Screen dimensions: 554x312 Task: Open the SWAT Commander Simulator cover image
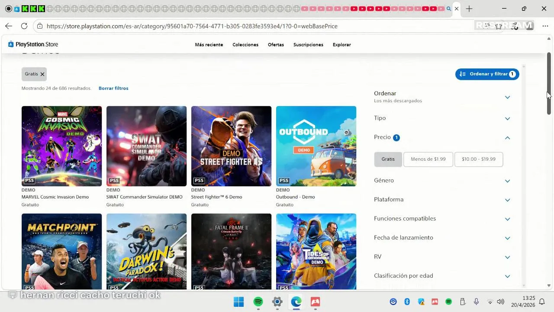click(x=146, y=146)
